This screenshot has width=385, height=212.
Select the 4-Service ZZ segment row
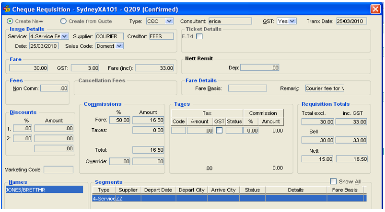pyautogui.click(x=229, y=198)
